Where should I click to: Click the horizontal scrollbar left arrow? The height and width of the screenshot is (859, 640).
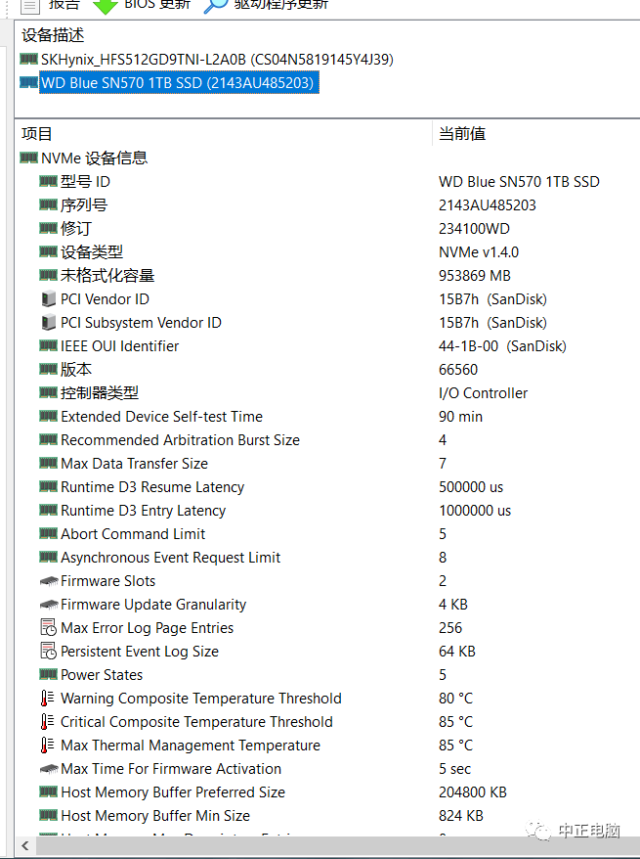(25, 845)
